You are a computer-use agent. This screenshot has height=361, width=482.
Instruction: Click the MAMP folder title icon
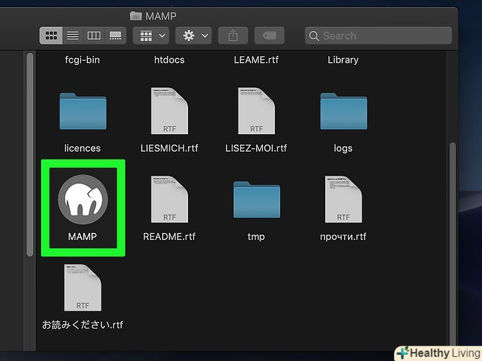click(x=136, y=16)
